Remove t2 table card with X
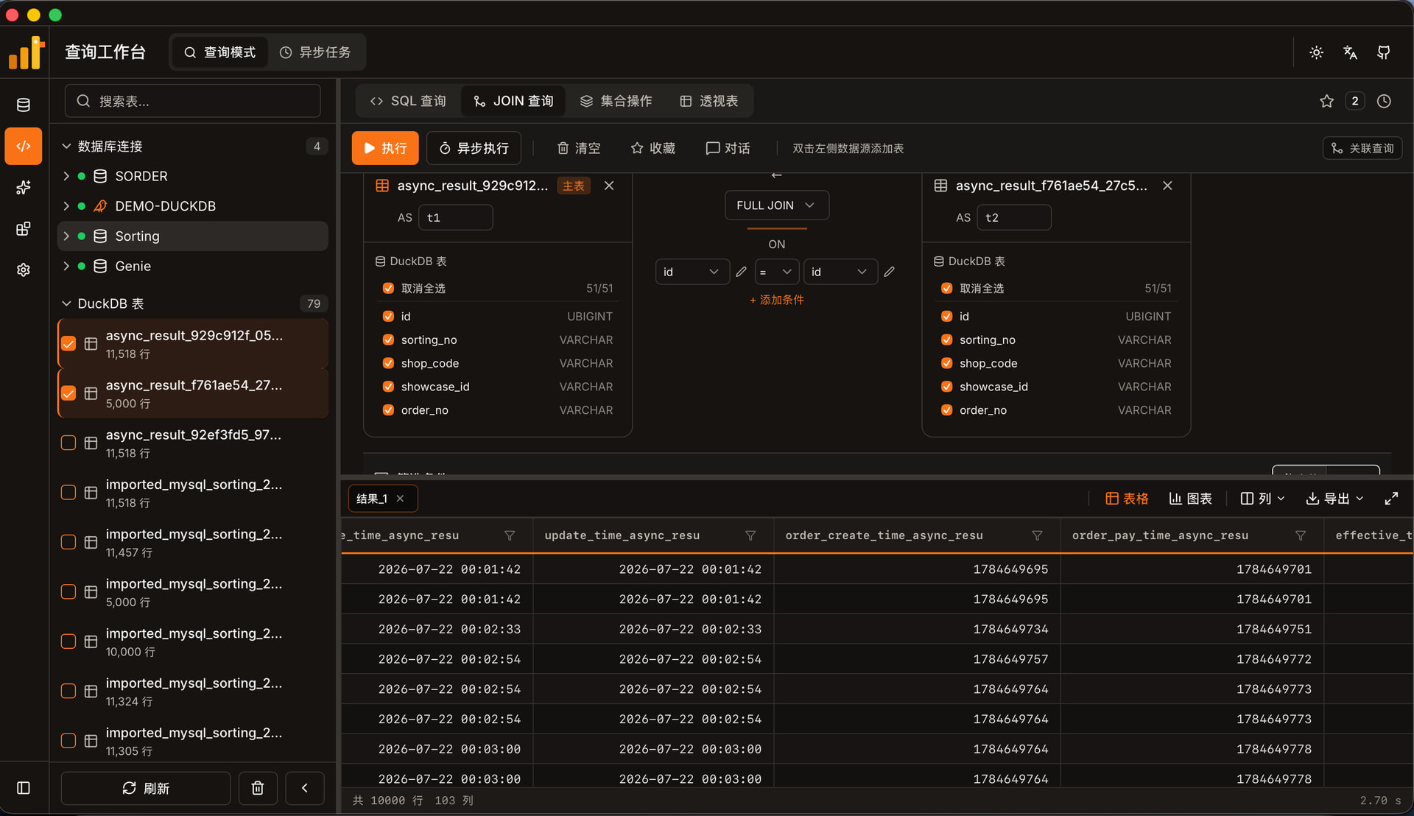The height and width of the screenshot is (816, 1414). [x=1167, y=186]
